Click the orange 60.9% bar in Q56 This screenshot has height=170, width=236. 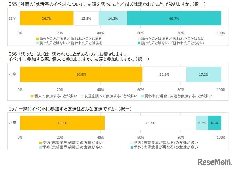click(81, 75)
